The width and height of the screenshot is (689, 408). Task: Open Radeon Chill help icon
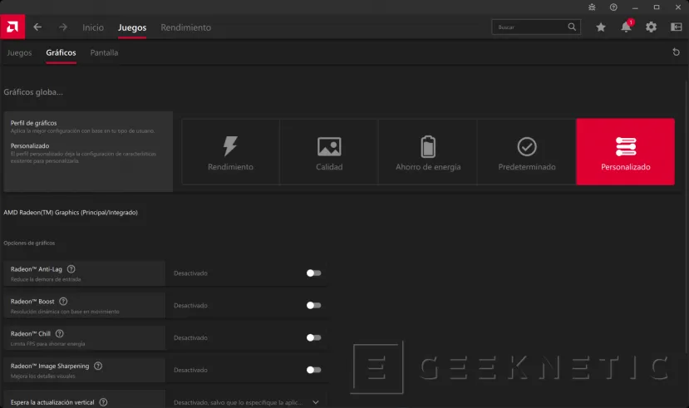coord(60,333)
